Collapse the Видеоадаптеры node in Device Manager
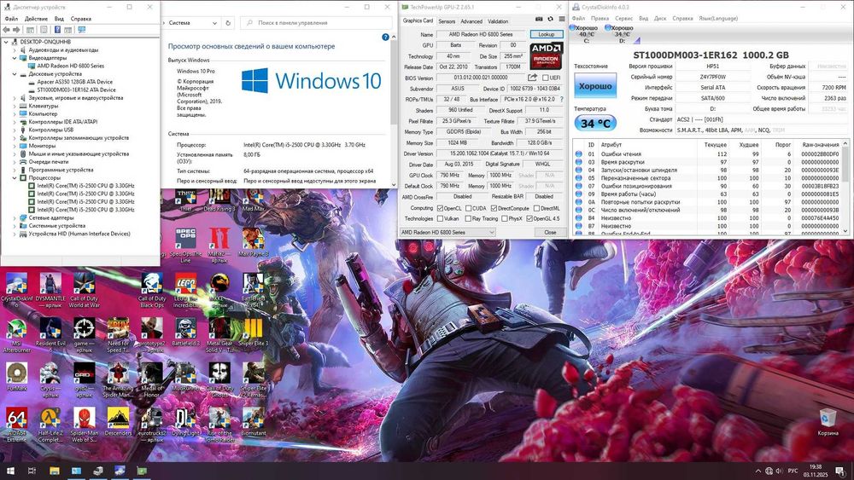 (x=15, y=58)
